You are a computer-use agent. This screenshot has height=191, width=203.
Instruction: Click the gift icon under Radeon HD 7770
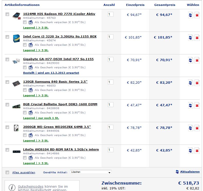[31, 22]
